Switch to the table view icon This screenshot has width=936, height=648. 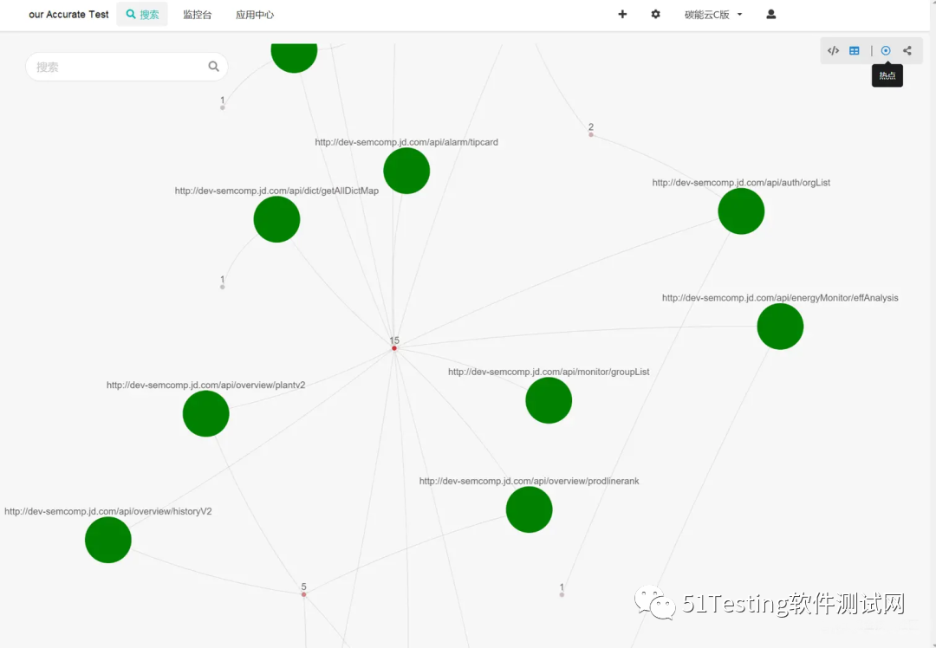point(855,51)
